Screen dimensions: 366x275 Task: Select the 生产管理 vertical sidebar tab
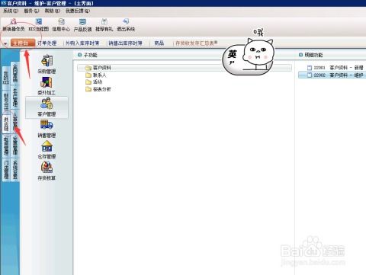coord(15,97)
